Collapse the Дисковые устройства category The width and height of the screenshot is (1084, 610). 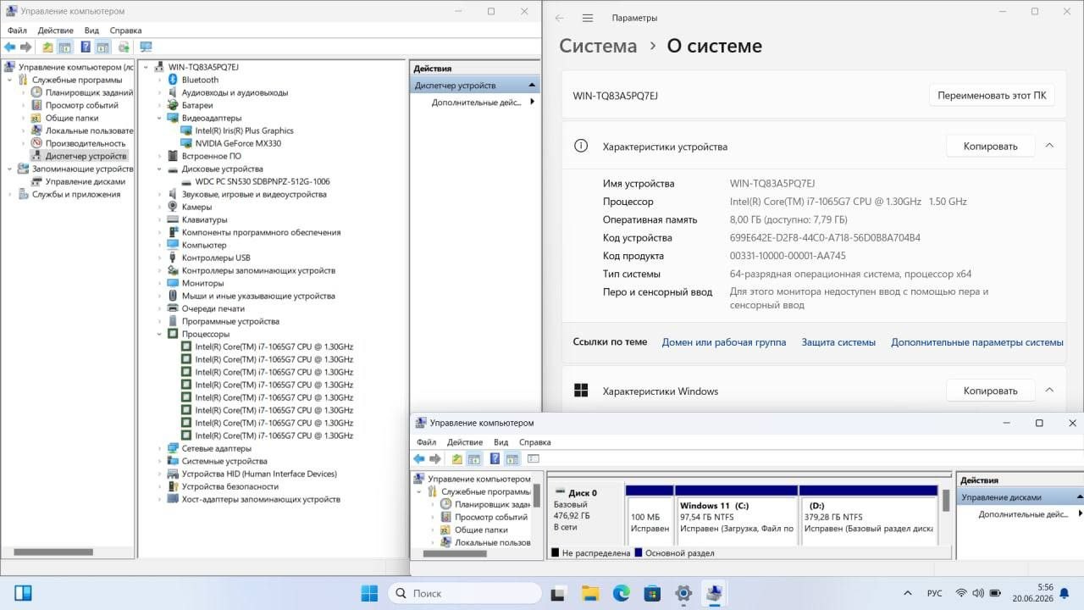click(159, 169)
